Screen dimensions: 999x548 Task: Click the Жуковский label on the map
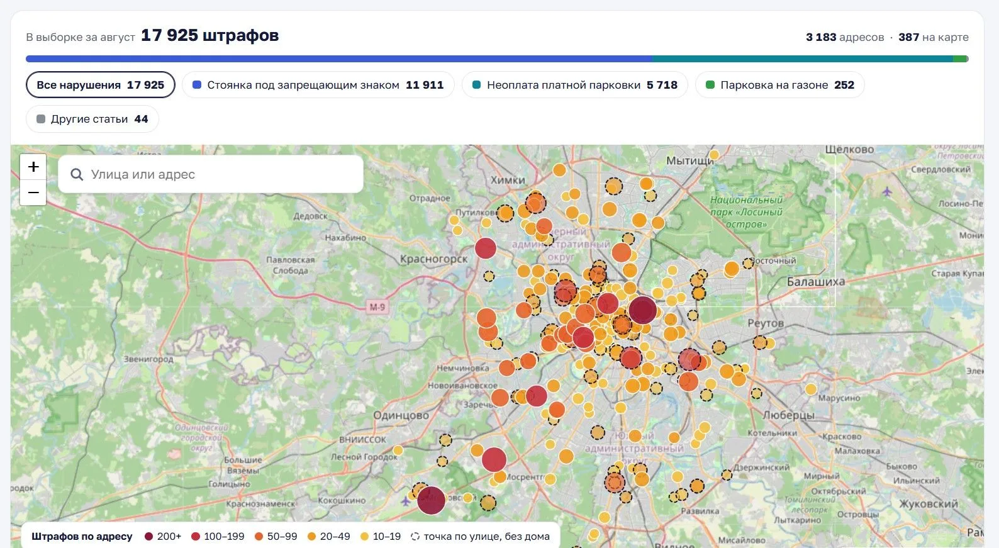click(929, 503)
